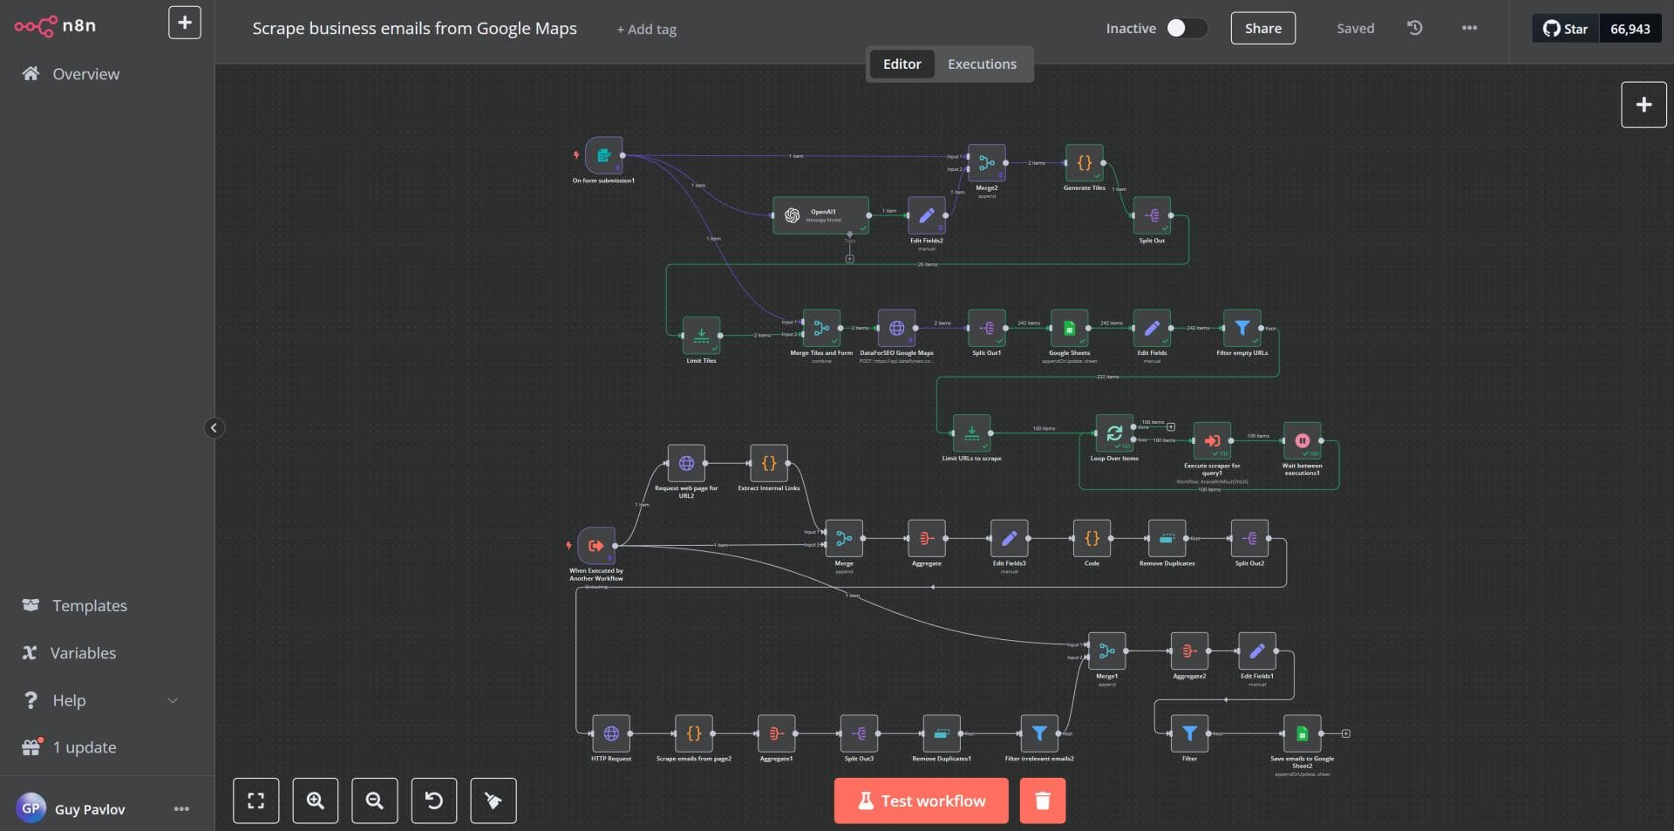This screenshot has height=831, width=1674.
Task: Run Test workflow
Action: [x=921, y=800]
